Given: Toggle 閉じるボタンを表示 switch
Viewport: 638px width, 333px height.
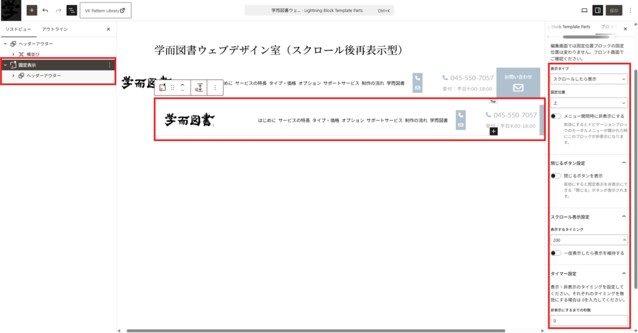Looking at the screenshot, I should click(556, 176).
